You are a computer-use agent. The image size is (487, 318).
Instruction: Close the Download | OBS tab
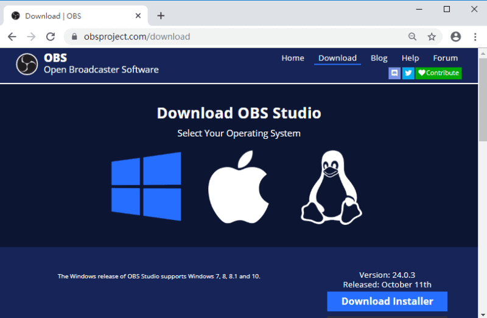139,16
